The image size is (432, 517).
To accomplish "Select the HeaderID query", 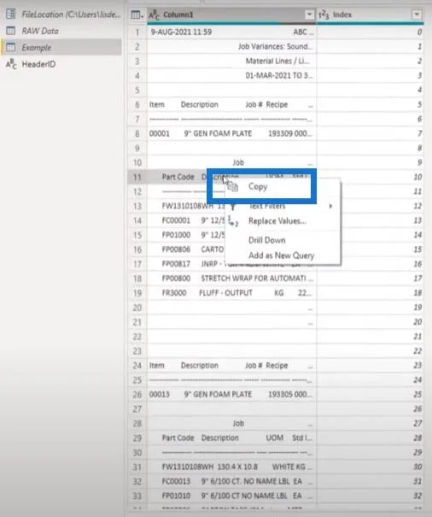I will pos(61,64).
